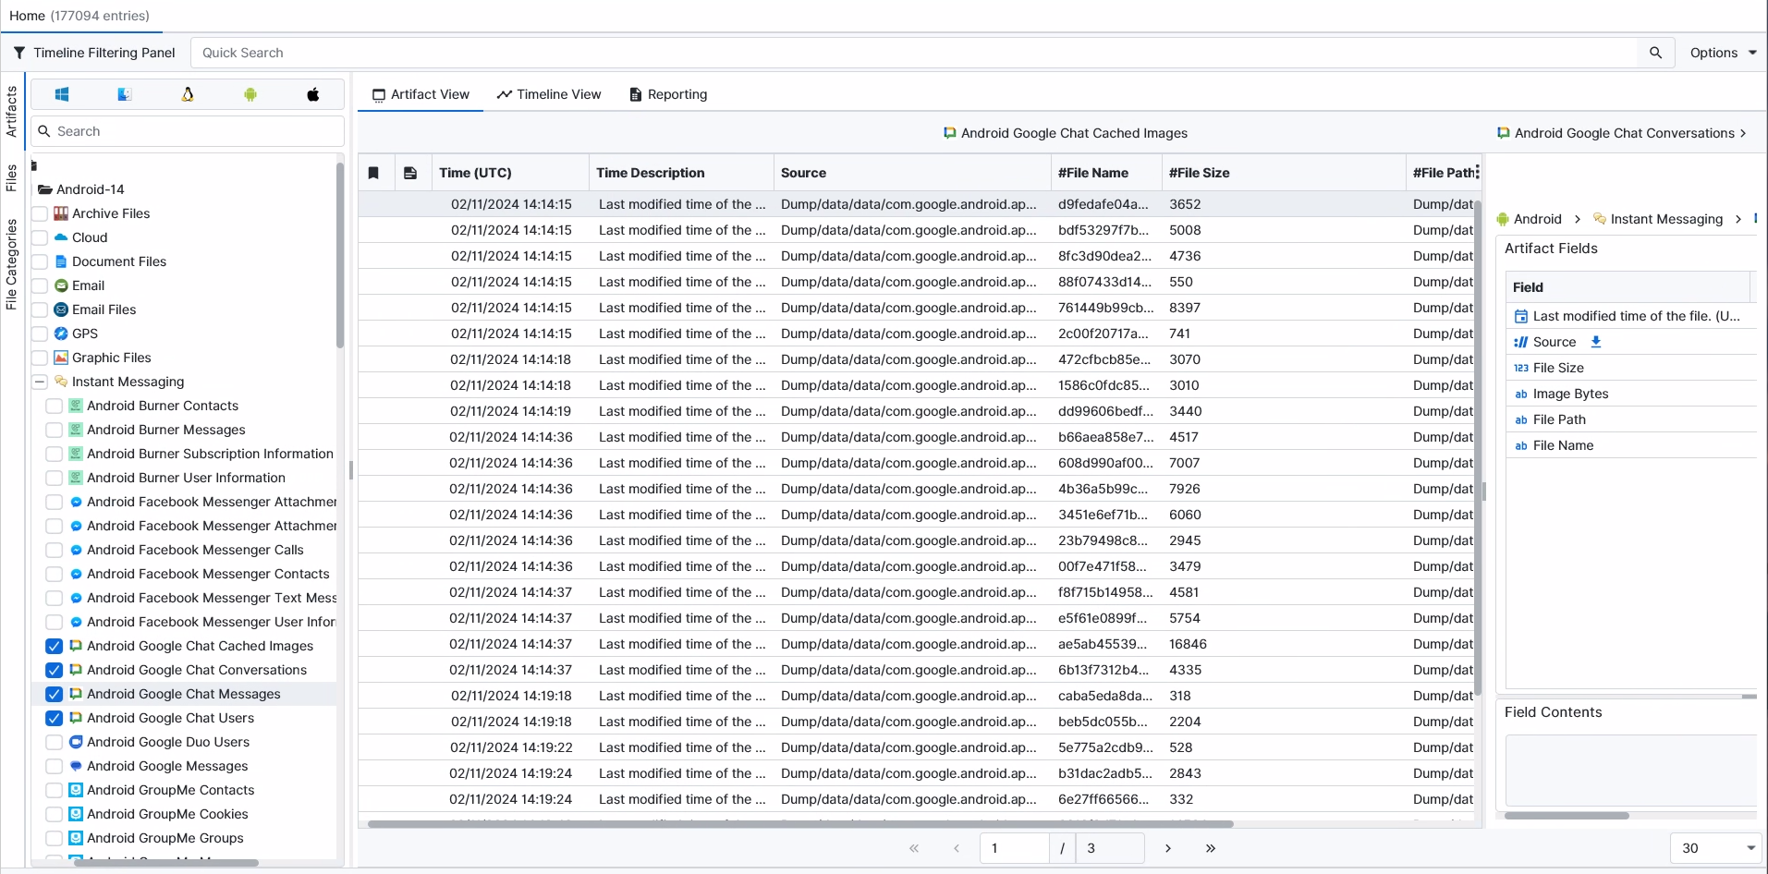Image resolution: width=1768 pixels, height=874 pixels.
Task: Go to the next page of results
Action: [x=1168, y=848]
